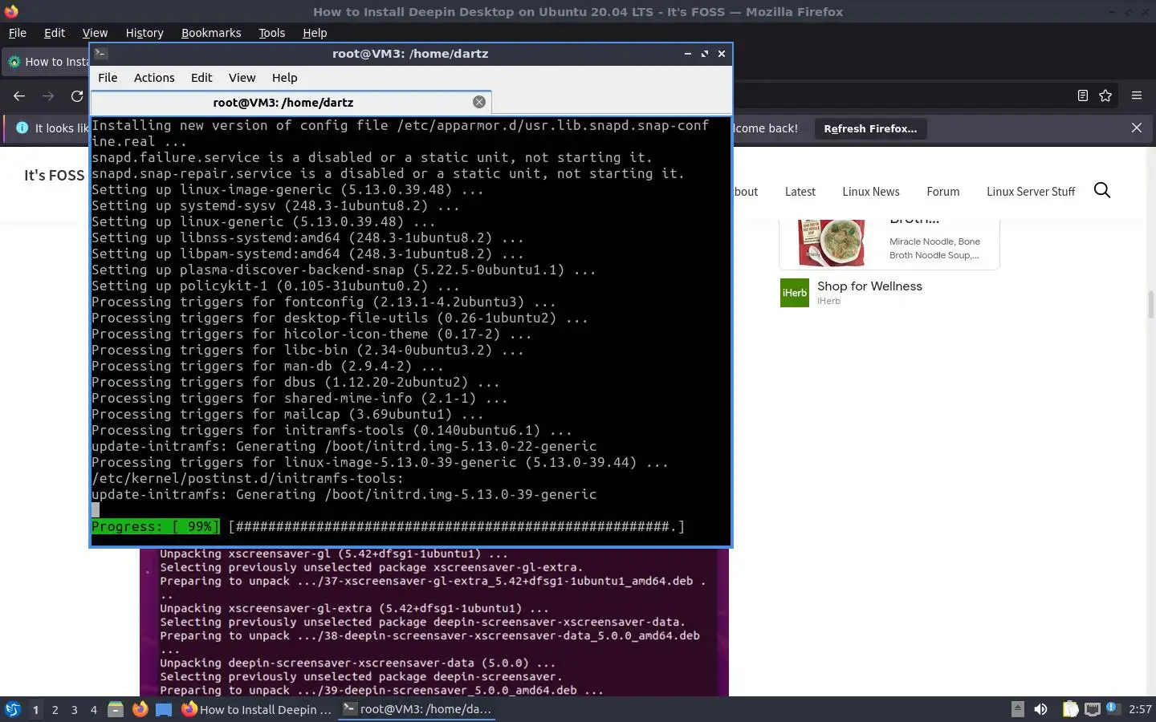Open the network connection tray icon
Screen dimensions: 1156x722
[x=1092, y=709]
